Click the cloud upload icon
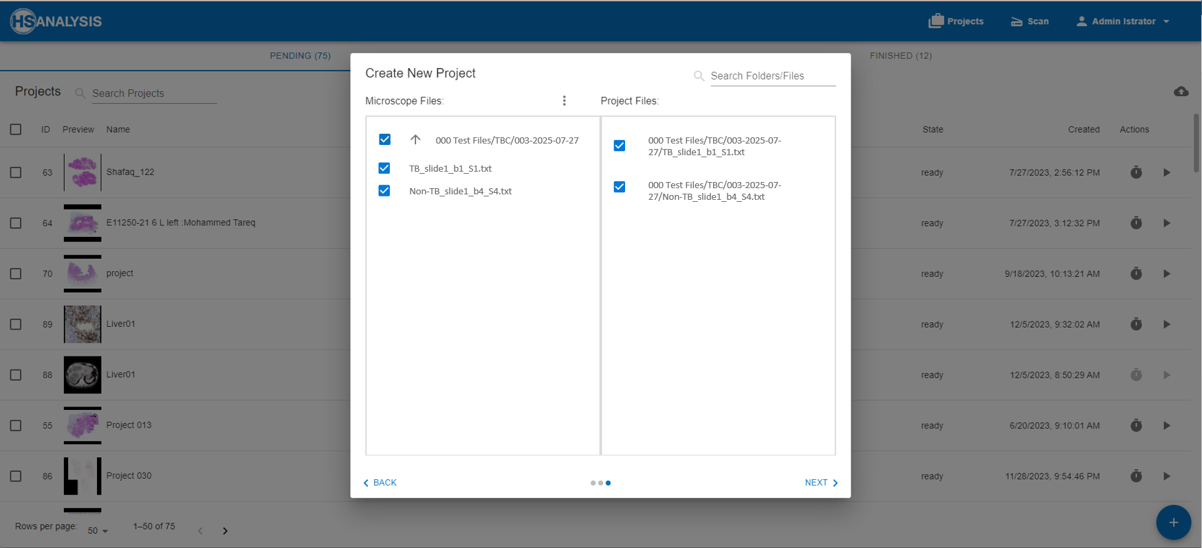Image resolution: width=1202 pixels, height=548 pixels. pos(1181,91)
